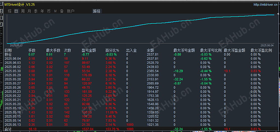Switch to the 季 quarterly tab
280x132 pixels.
[x=36, y=11]
